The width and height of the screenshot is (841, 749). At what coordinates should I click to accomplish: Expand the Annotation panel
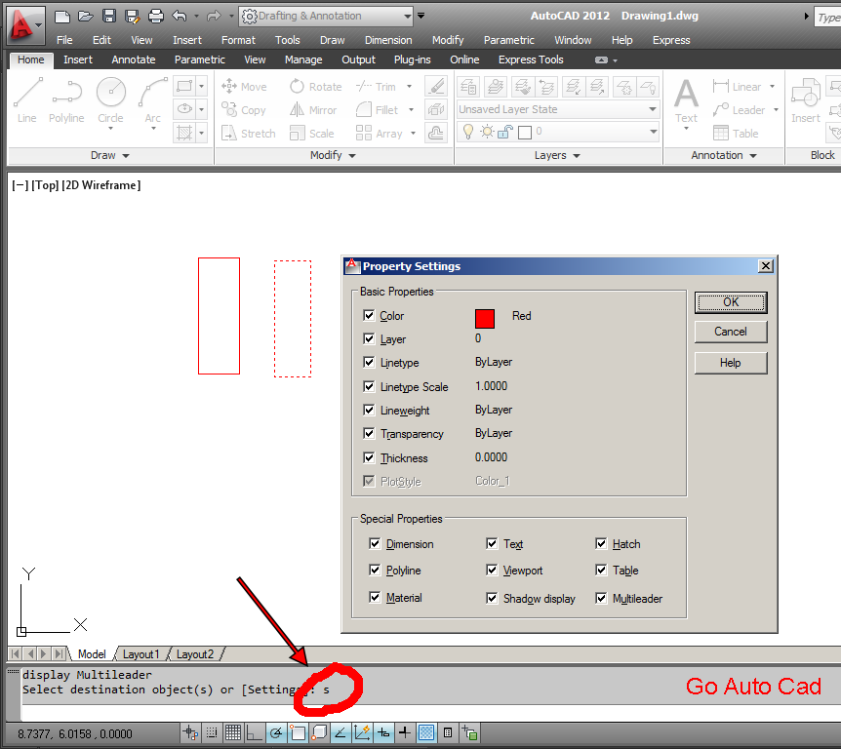[x=724, y=155]
